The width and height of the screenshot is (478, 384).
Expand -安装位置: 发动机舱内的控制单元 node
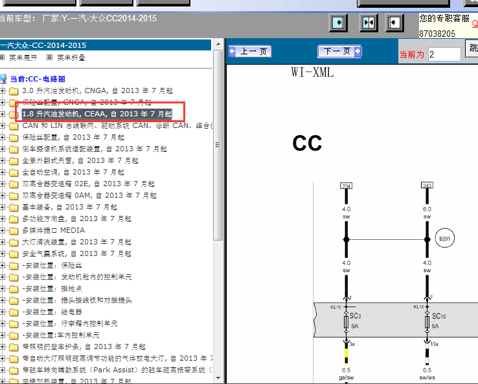[x=3, y=277]
